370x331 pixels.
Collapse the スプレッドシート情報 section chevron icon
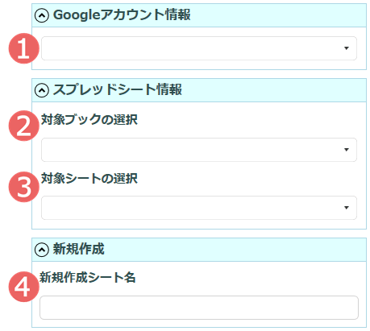(x=42, y=90)
